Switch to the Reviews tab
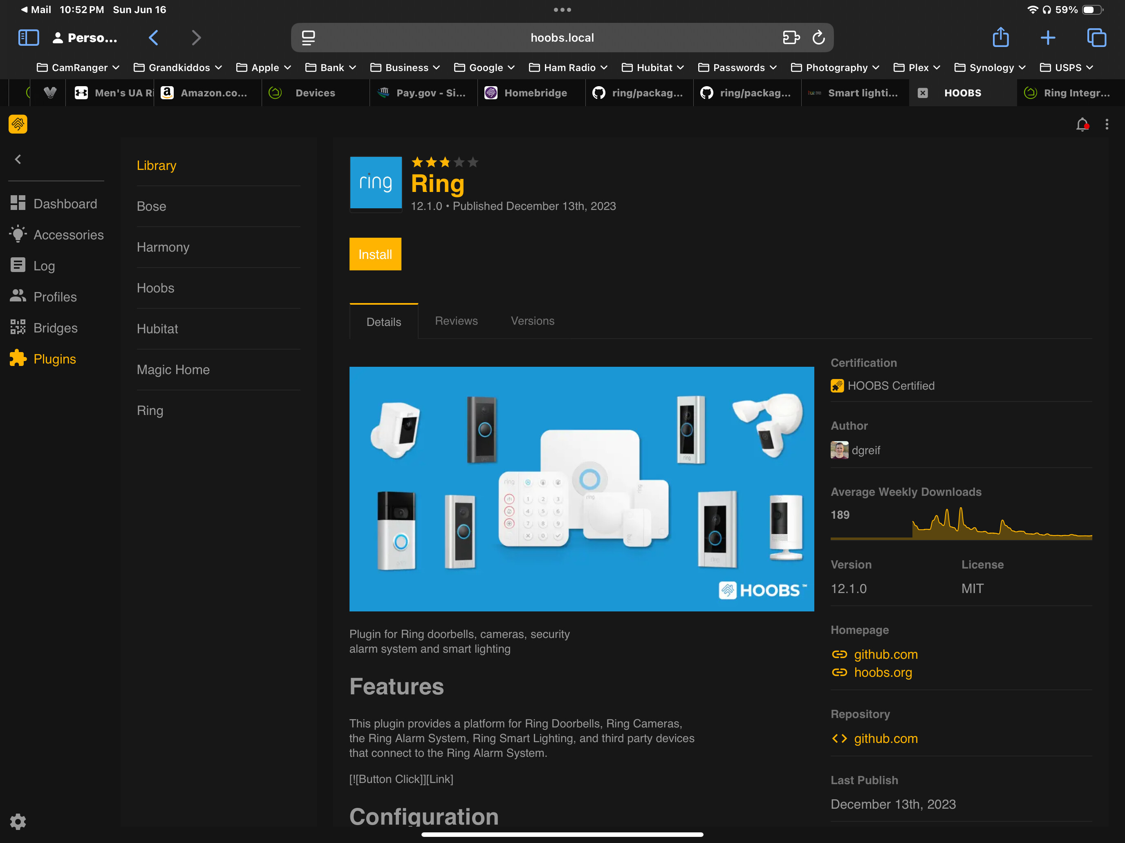Image resolution: width=1125 pixels, height=843 pixels. click(x=456, y=321)
